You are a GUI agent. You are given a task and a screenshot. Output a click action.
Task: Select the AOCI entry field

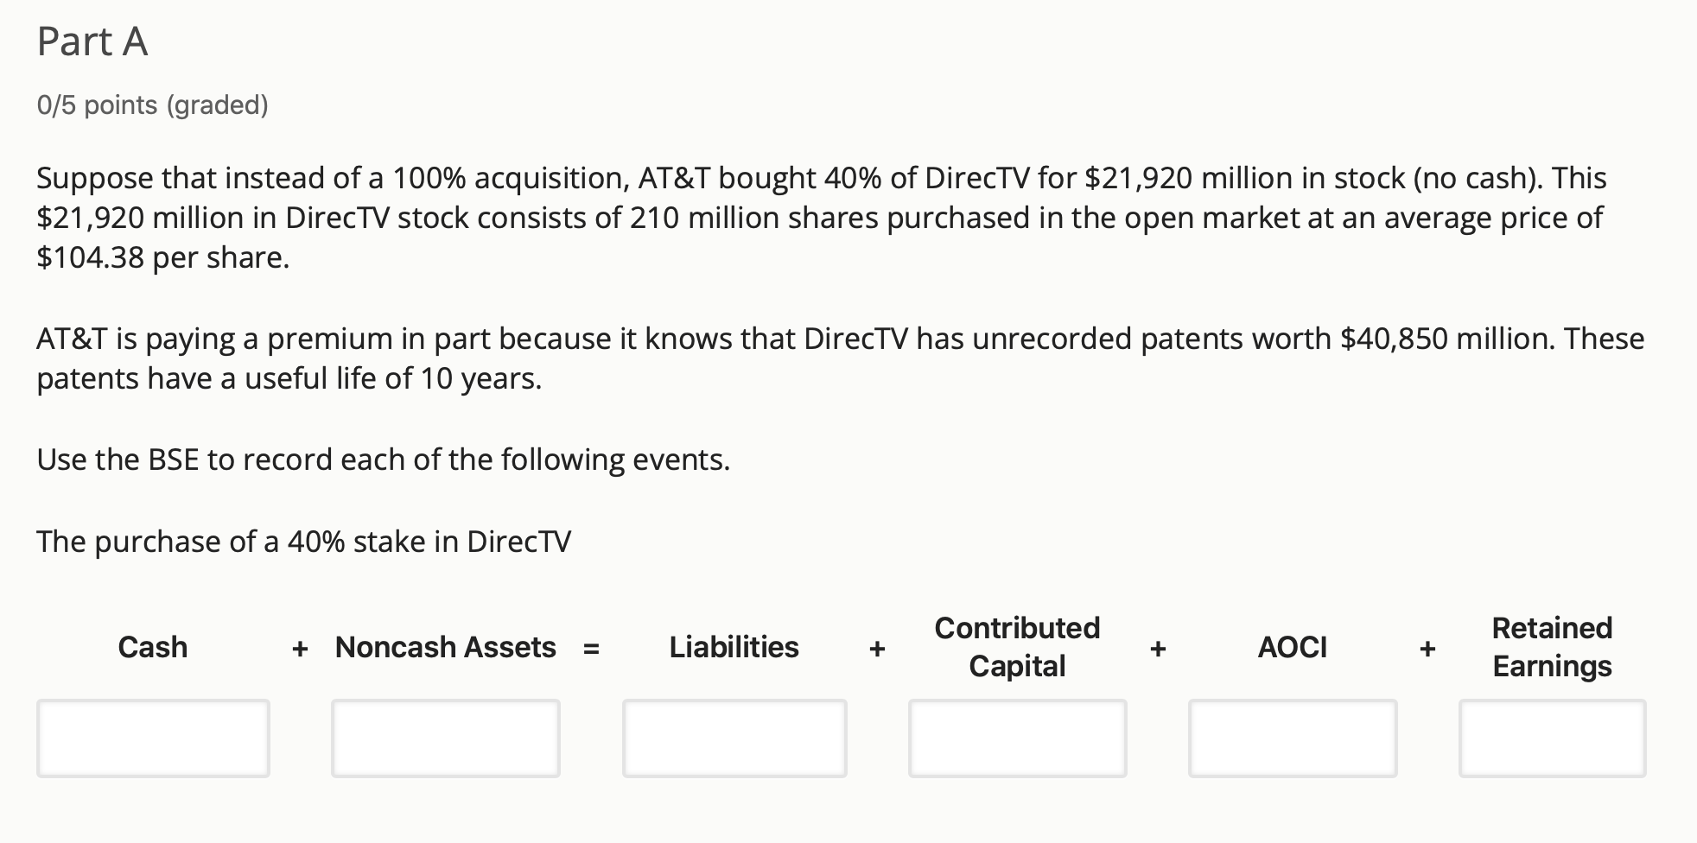tap(1293, 738)
